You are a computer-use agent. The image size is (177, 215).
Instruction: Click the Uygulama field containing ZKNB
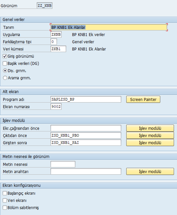[x=56, y=34]
